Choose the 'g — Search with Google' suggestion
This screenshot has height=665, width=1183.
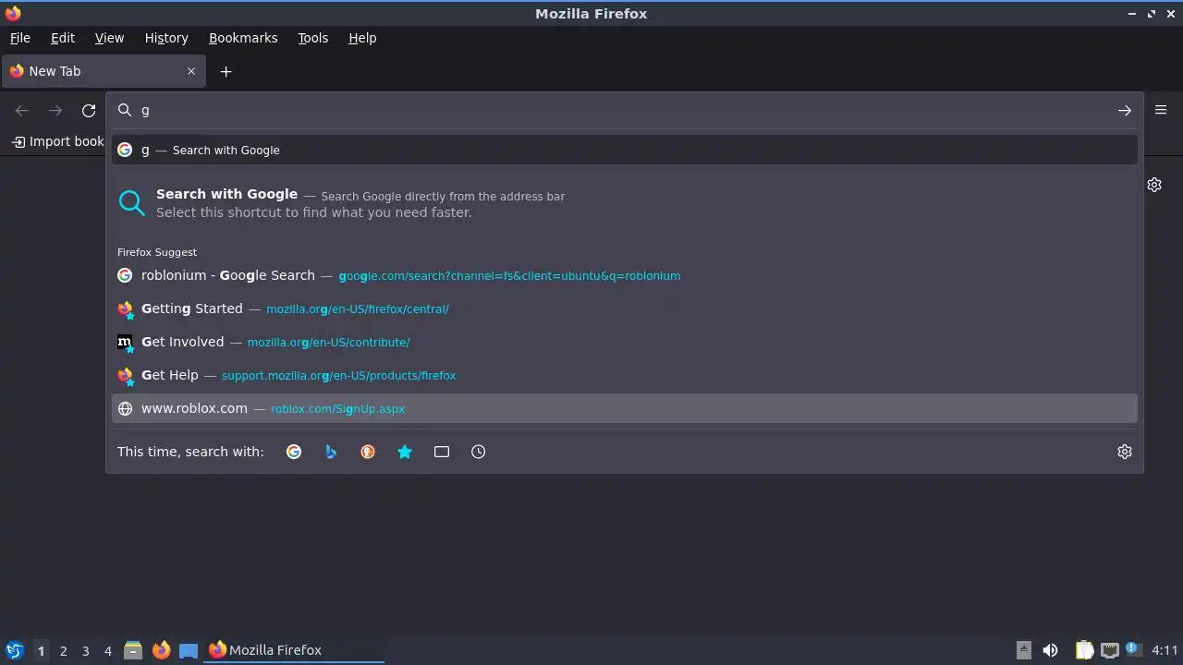click(x=625, y=150)
